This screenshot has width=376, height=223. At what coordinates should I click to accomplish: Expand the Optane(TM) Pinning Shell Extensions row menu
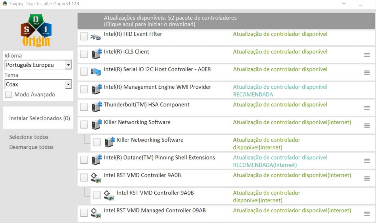click(367, 161)
